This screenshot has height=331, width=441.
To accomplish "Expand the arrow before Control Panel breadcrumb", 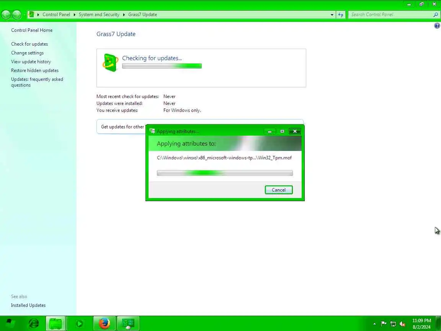I will click(38, 15).
